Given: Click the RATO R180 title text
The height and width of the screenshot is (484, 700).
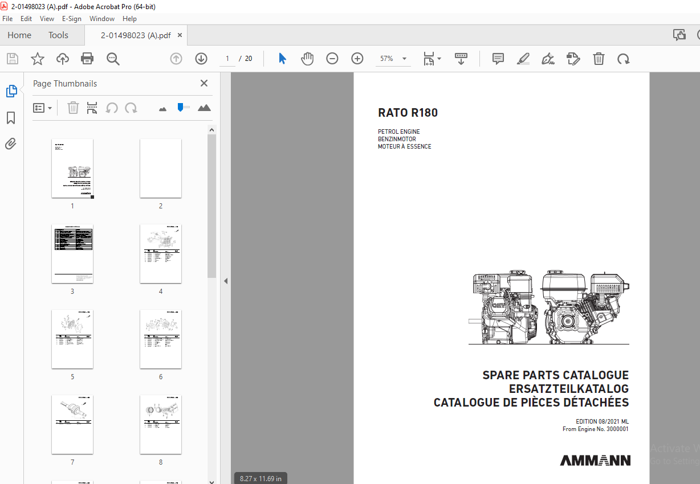Looking at the screenshot, I should pos(408,113).
